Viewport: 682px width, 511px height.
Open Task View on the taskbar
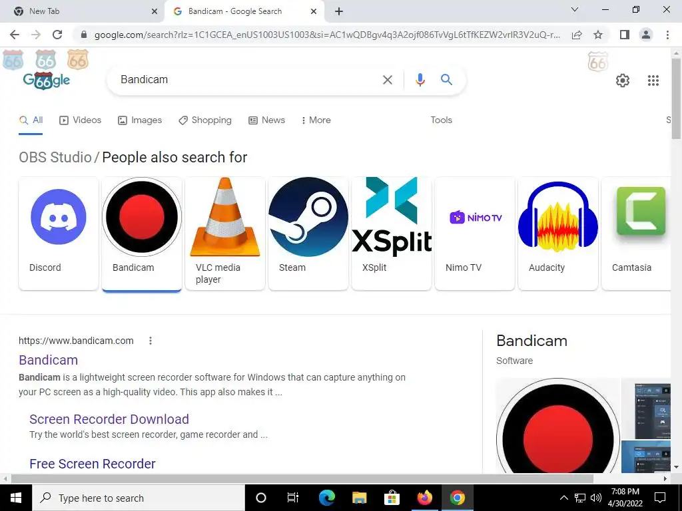293,498
